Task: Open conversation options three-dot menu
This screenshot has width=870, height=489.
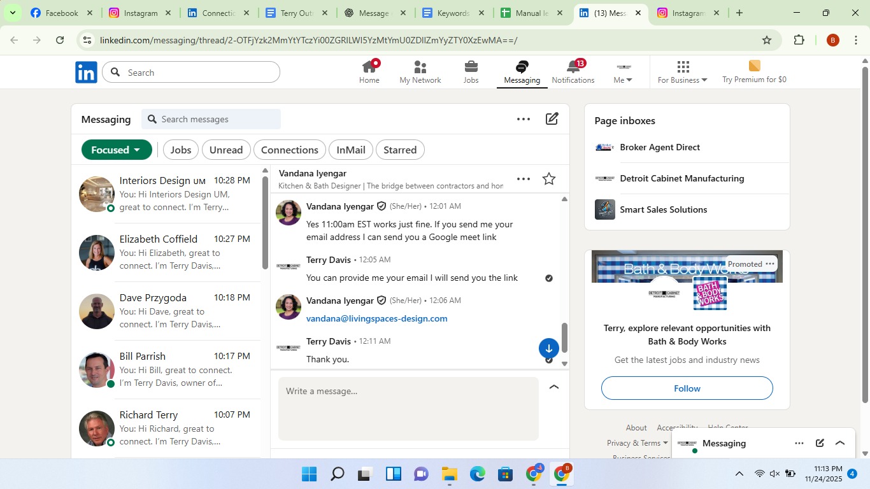Action: 523,180
